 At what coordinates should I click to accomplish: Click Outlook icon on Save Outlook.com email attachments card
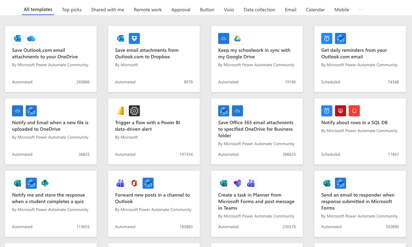coord(18,38)
